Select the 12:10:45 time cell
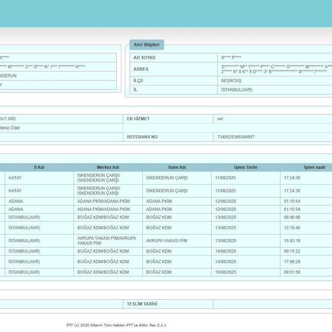This screenshot has width=332, height=332. pyautogui.click(x=292, y=228)
